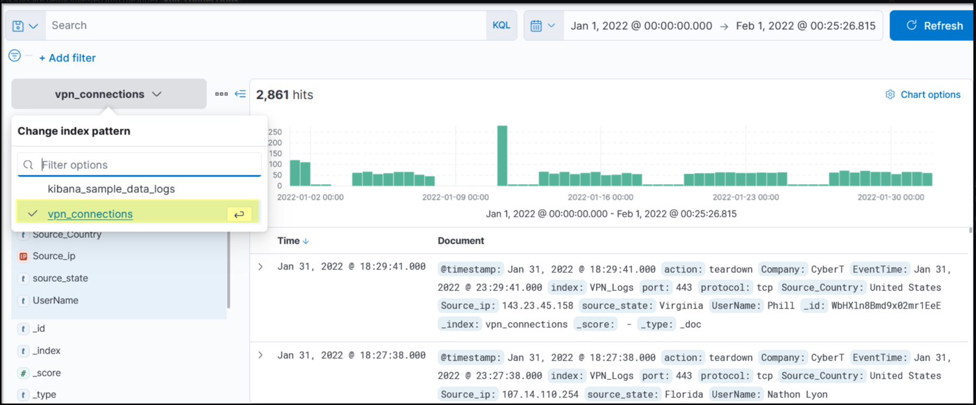Click the Nathon Lyon UserName value
The image size is (976, 405).
(797, 394)
